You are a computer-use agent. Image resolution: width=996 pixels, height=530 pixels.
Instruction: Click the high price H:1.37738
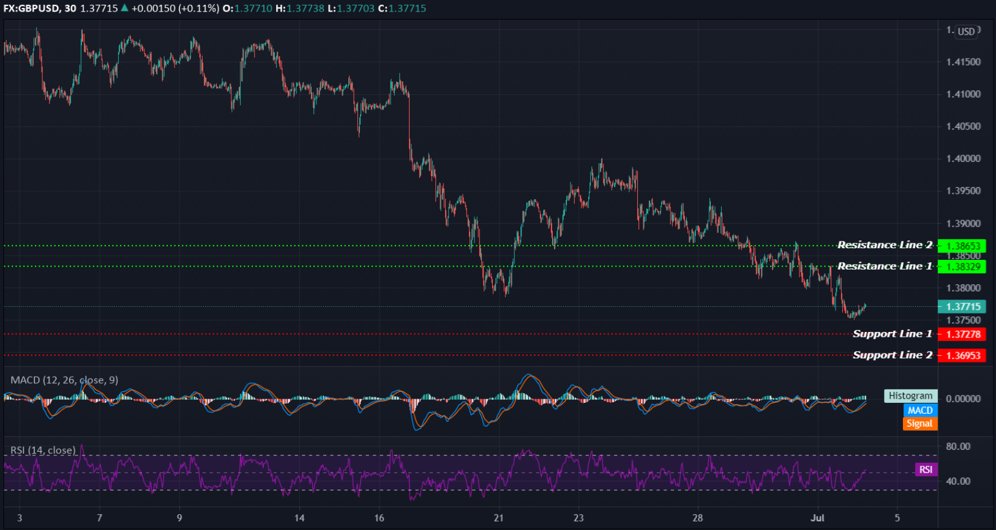pyautogui.click(x=300, y=9)
